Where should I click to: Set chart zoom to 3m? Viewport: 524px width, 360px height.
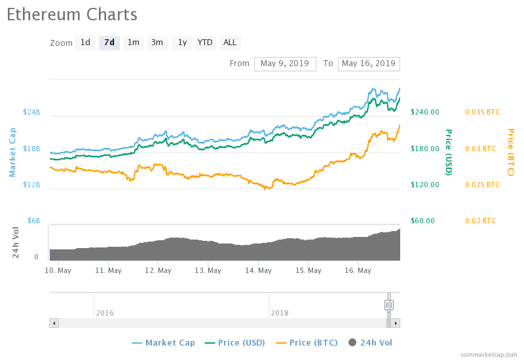point(157,43)
